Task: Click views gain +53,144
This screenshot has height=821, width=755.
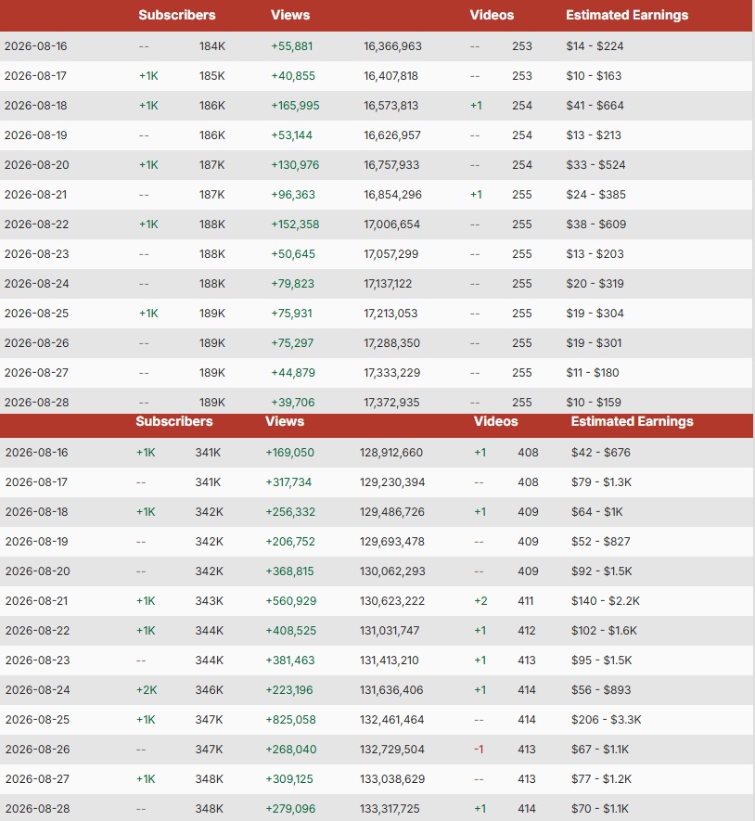Action: (x=291, y=135)
